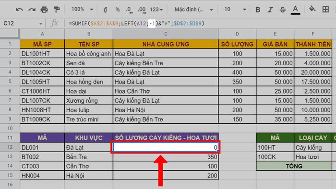The image size is (336, 189).
Task: Toggle Bold formatting
Action: tap(258, 10)
